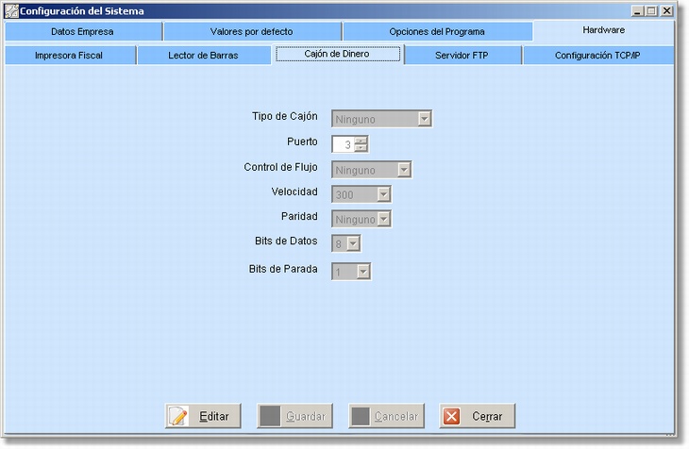Click into the Puerto number field
Viewport: 689px width, 449px height.
tap(343, 144)
